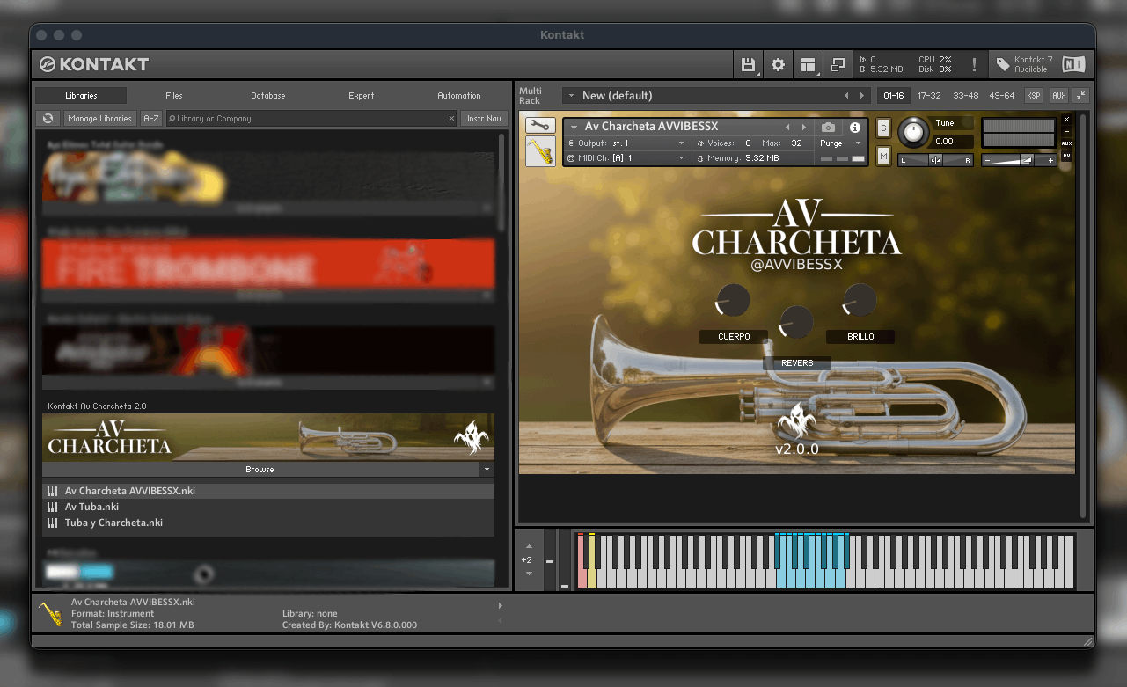1127x687 pixels.
Task: Select the Av Tuba.nki instrument
Action: 268,507
